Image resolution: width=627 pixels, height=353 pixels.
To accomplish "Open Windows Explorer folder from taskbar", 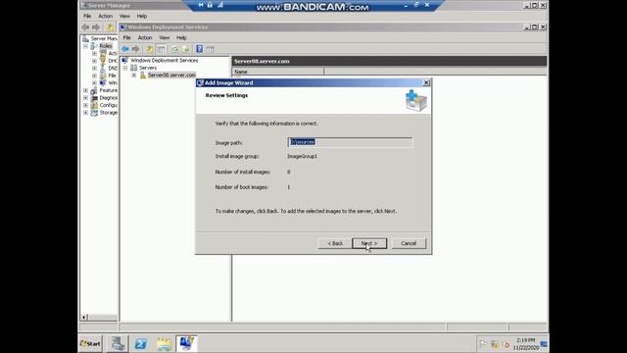I will pos(164,343).
